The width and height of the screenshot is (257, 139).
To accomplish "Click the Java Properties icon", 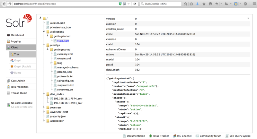I will pyautogui.click(x=9, y=87).
